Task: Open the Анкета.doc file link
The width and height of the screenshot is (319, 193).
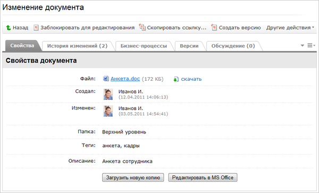Action: coord(125,79)
